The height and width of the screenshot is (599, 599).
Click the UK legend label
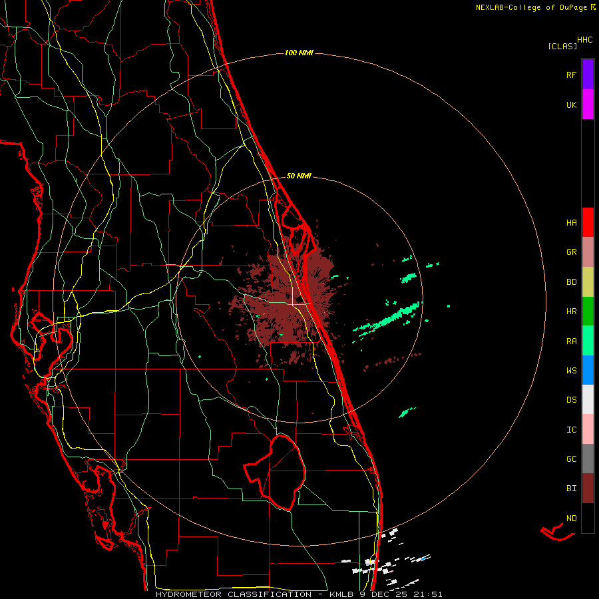point(571,105)
